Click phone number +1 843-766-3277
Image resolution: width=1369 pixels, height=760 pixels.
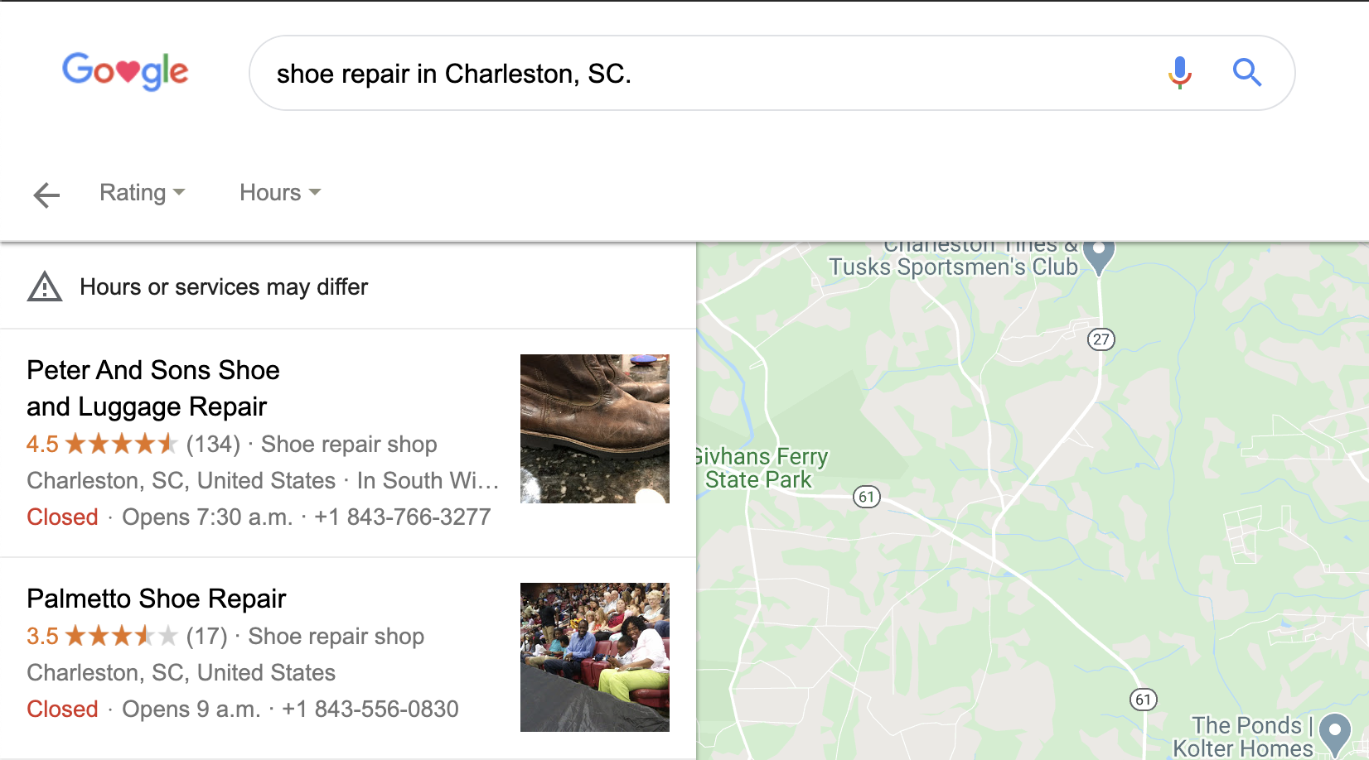click(403, 517)
